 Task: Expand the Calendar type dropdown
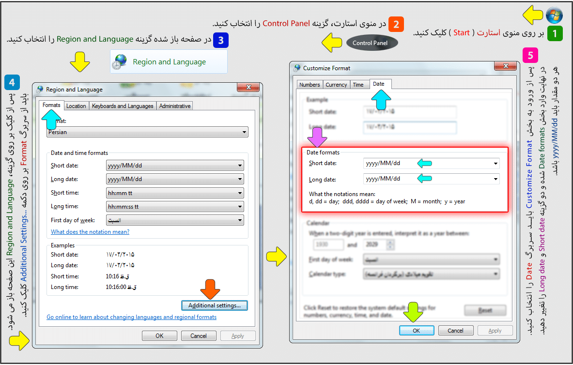tap(432, 274)
